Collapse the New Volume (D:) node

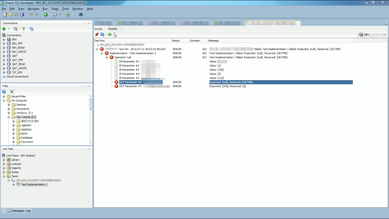tap(9, 117)
